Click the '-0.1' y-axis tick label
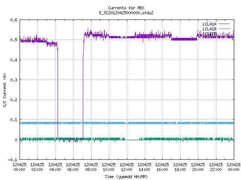 [12, 160]
